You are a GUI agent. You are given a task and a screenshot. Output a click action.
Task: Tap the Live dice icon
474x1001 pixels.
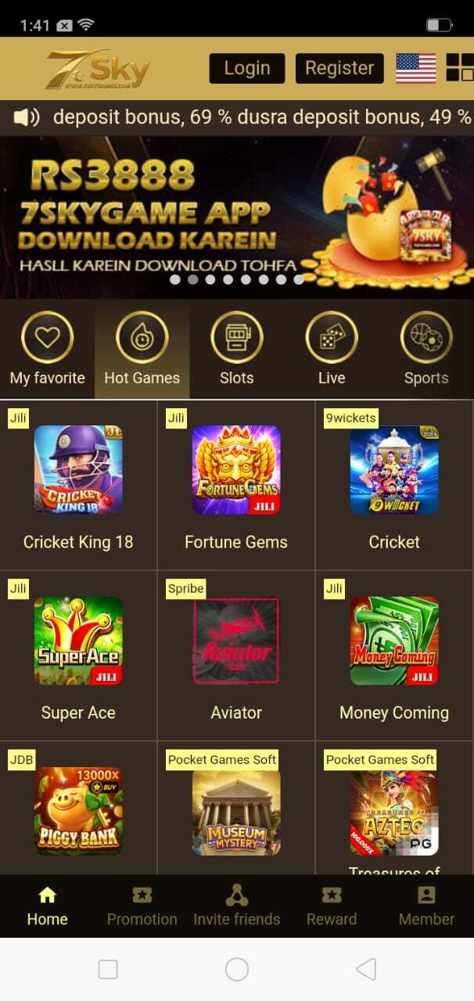[x=332, y=338]
